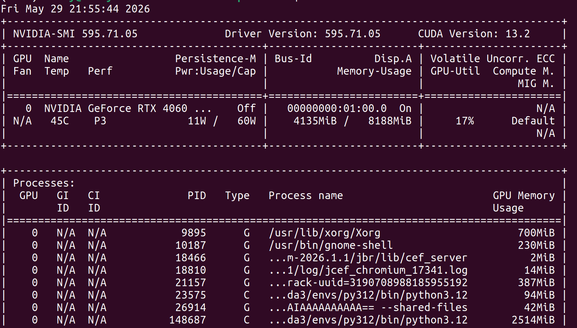Click the 42MiB memory usage value
The width and height of the screenshot is (577, 328).
(539, 308)
